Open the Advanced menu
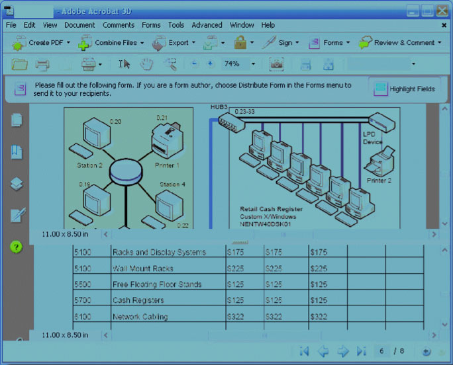 (207, 25)
